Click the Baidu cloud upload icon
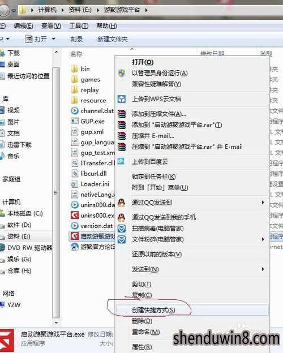Image resolution: width=283 pixels, height=353 pixels. (x=121, y=161)
